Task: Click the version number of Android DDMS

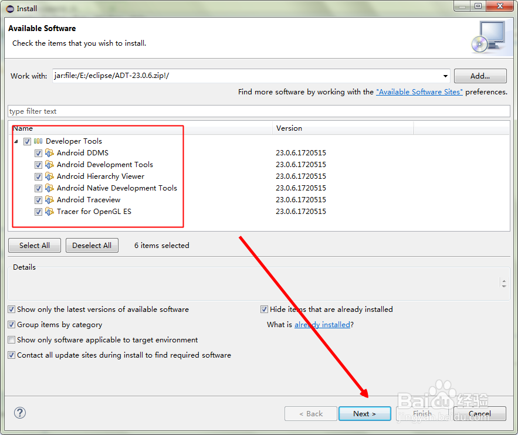Action: click(x=301, y=153)
